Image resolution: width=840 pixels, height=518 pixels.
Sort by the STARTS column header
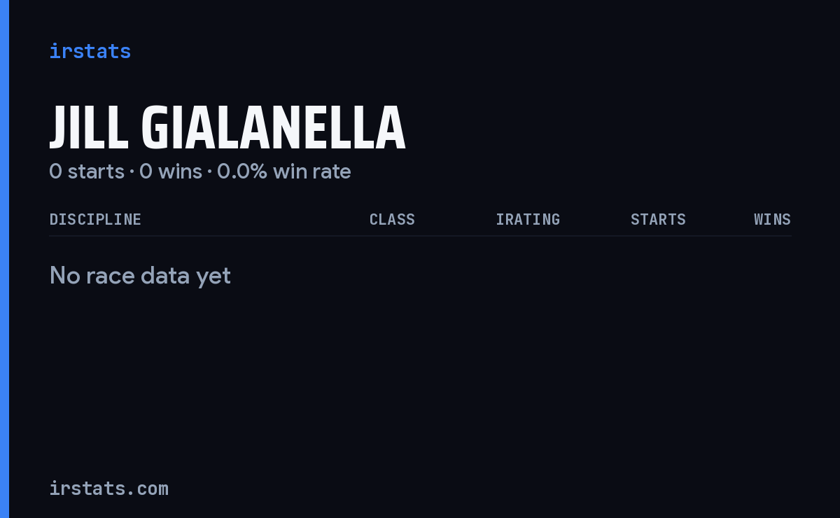tap(658, 219)
